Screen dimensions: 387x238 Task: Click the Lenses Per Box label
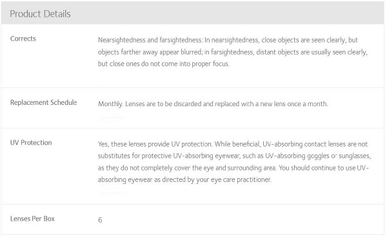[x=32, y=219]
